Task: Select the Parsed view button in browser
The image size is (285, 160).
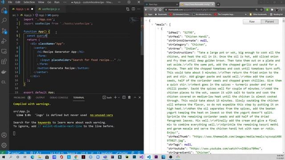Action: 269,22
